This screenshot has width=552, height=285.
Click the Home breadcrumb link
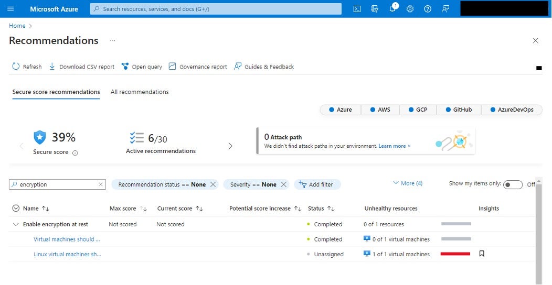coord(17,26)
